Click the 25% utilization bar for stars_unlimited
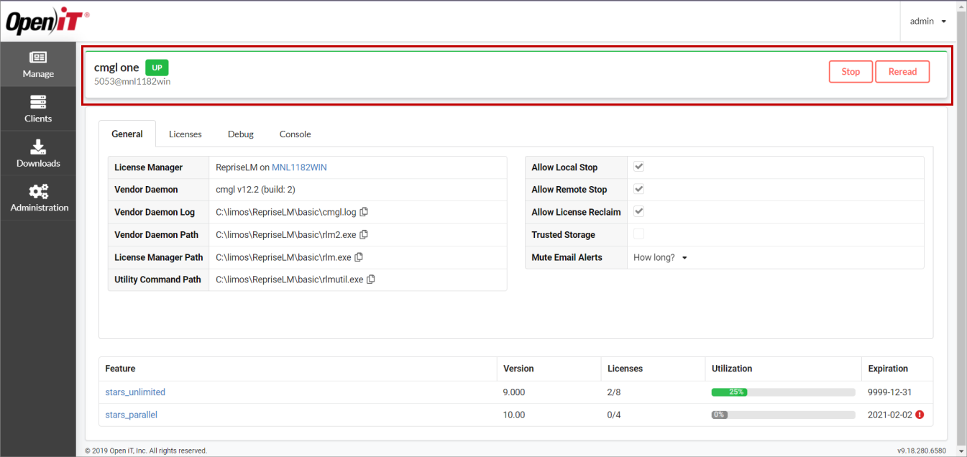The image size is (967, 457). coord(783,392)
